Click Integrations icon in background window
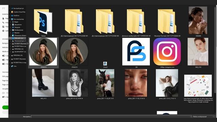 pyautogui.click(x=3, y=23)
